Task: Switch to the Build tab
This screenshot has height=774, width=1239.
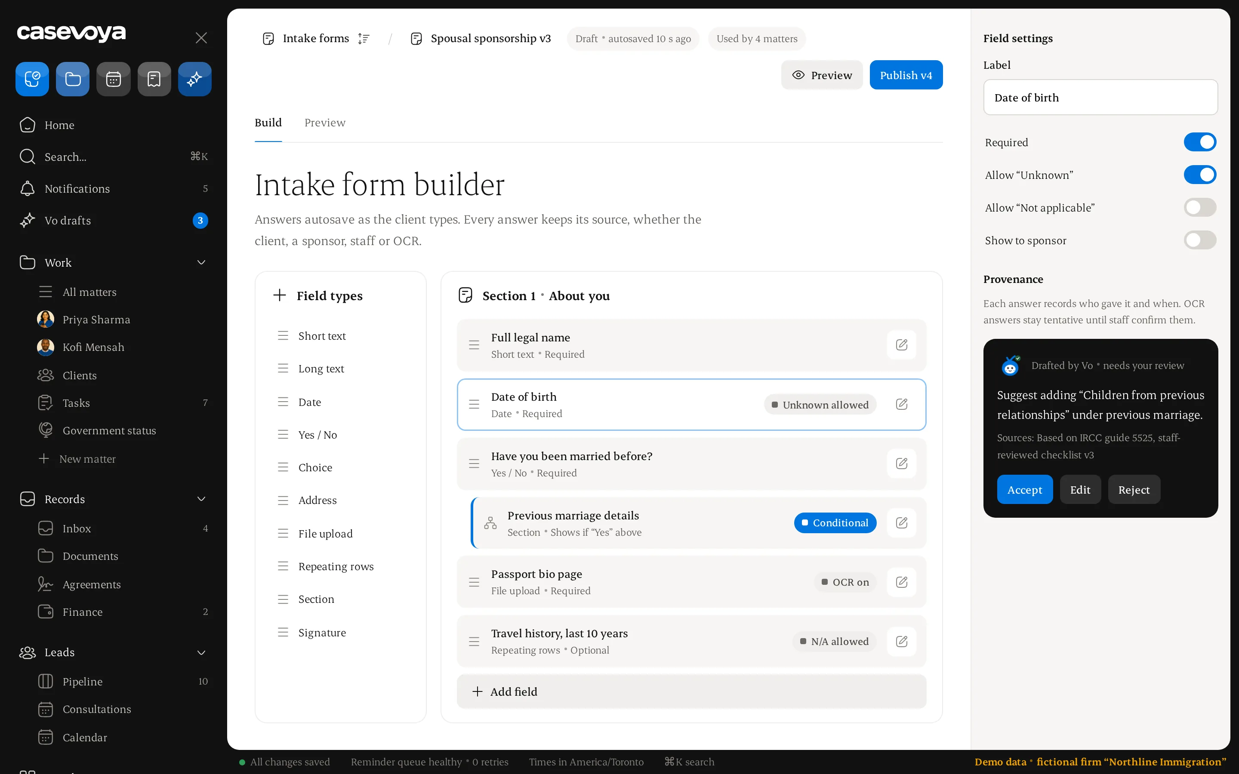Action: [268, 123]
